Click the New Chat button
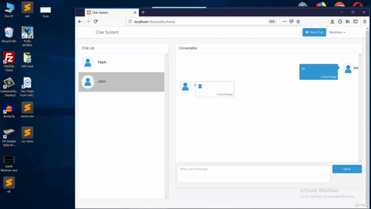The image size is (371, 209). 314,33
